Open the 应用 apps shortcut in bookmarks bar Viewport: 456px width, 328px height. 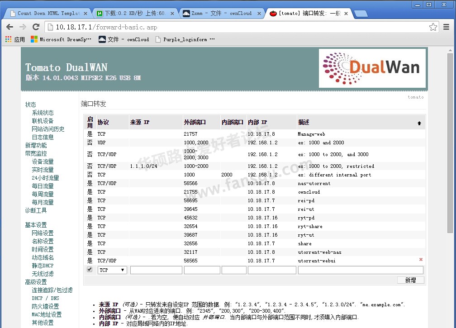pyautogui.click(x=15, y=39)
